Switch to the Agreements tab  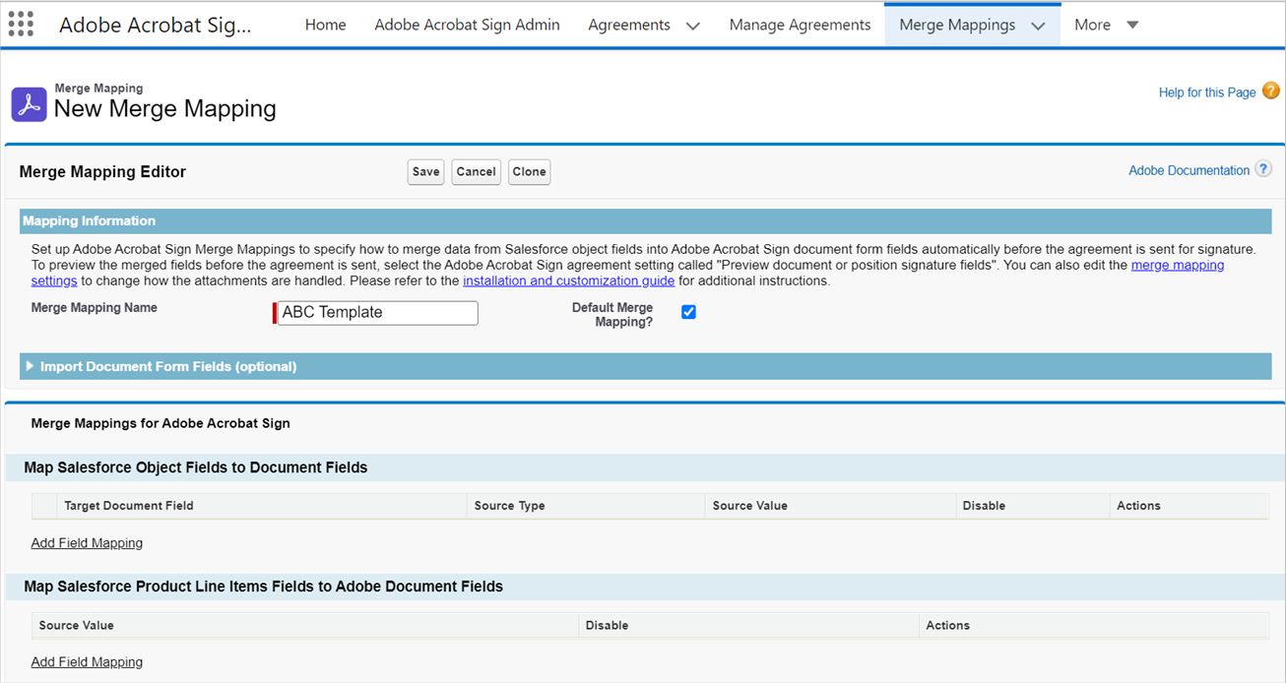629,25
